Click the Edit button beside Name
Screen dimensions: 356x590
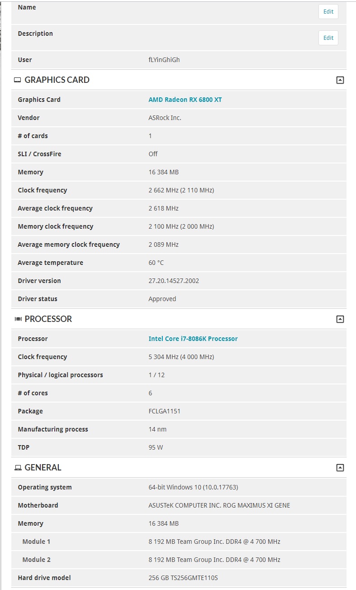coord(328,12)
